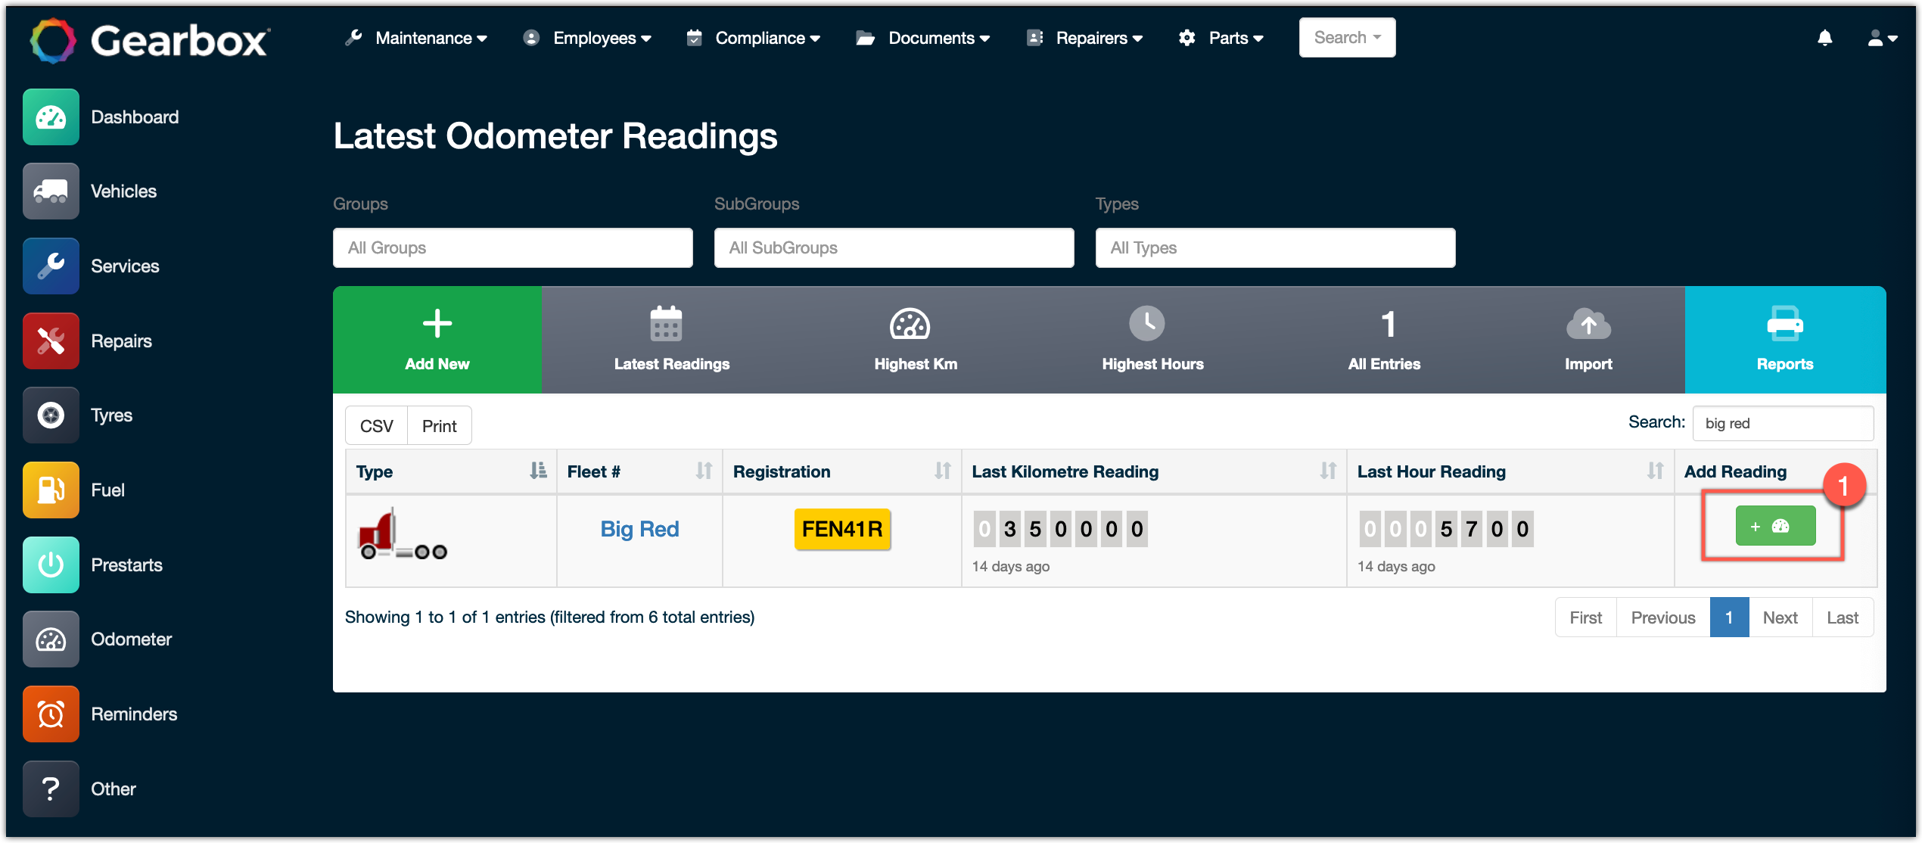The image size is (1922, 843).
Task: Open the All Types dropdown
Action: click(x=1275, y=247)
